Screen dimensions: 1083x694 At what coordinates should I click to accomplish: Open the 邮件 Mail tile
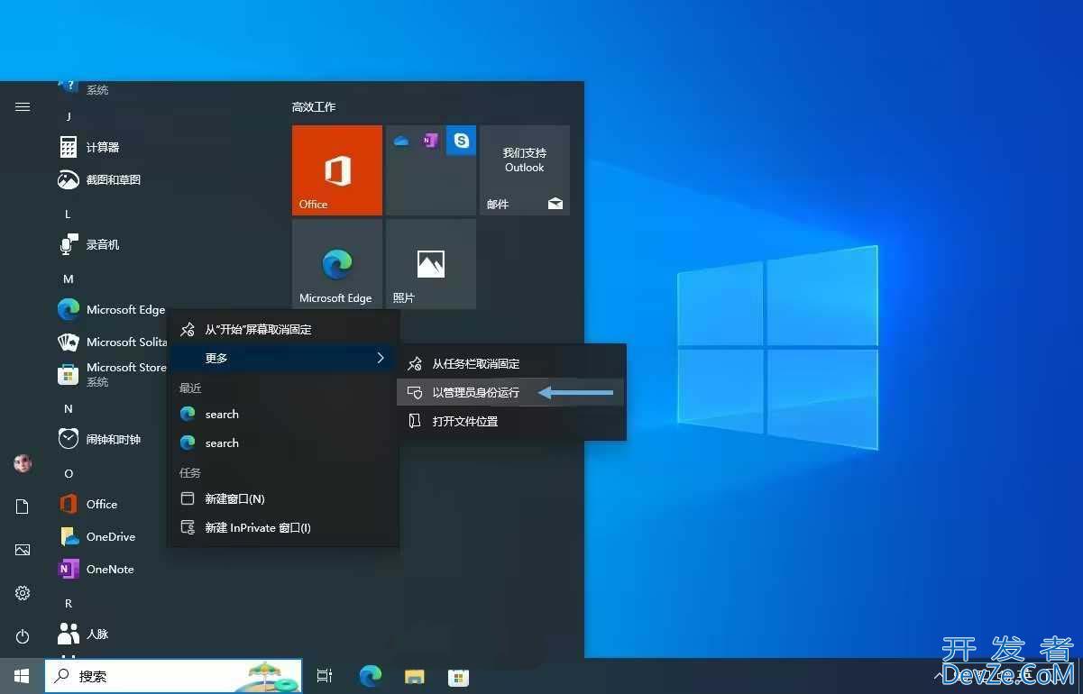[525, 170]
